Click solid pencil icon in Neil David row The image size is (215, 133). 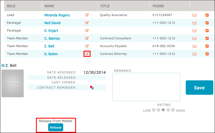tap(207, 23)
